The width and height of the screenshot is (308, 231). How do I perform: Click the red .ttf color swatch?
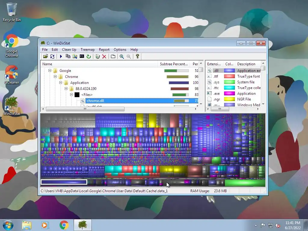tap(229, 76)
